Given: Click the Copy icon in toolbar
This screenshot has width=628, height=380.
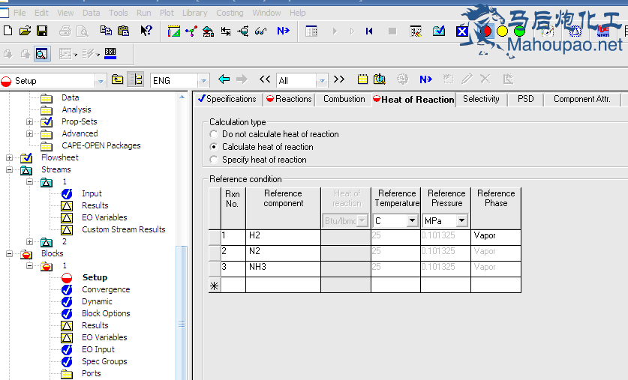Looking at the screenshot, I should pos(106,31).
